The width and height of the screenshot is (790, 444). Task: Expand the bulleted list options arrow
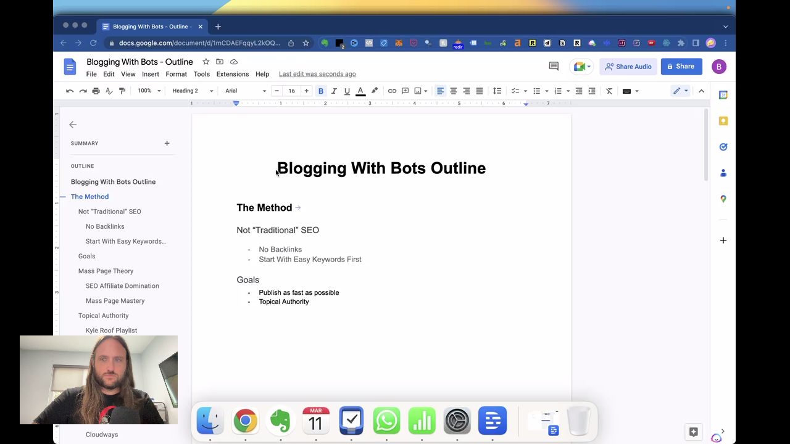click(x=546, y=91)
